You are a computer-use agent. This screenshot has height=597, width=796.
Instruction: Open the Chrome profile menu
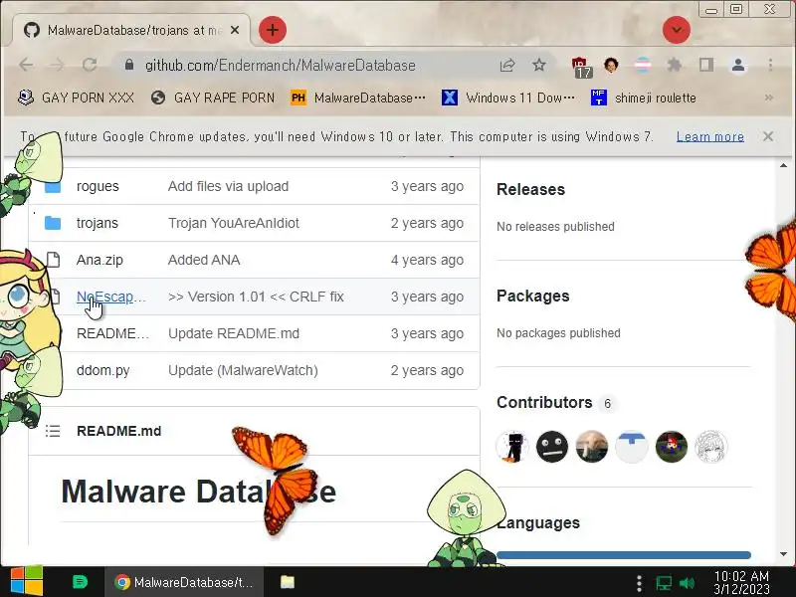click(738, 65)
